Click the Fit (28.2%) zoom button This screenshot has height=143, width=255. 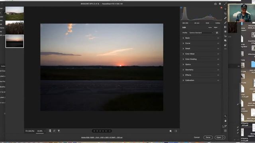(30, 131)
